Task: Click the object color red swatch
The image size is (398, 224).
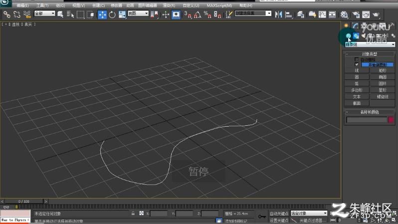Action: [x=391, y=120]
